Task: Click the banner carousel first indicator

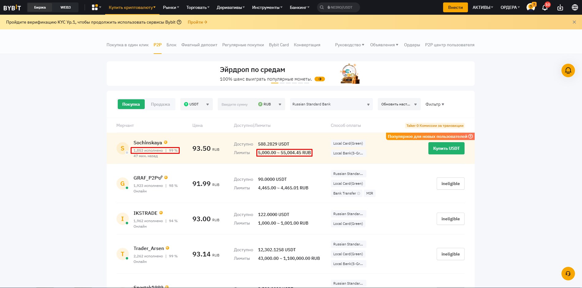Action: pyautogui.click(x=275, y=83)
